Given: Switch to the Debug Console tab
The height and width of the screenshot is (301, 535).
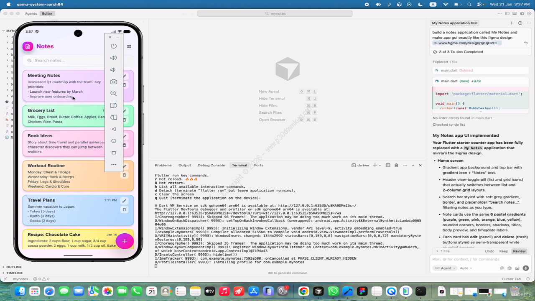Looking at the screenshot, I should (211, 165).
